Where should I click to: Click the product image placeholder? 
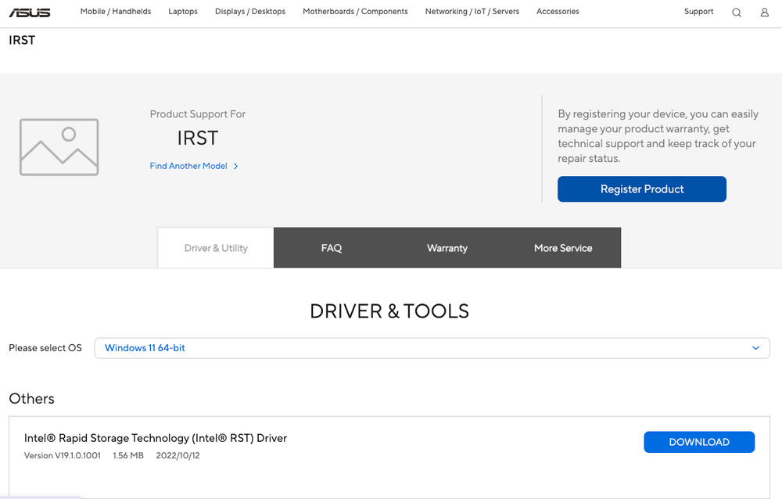pos(59,147)
